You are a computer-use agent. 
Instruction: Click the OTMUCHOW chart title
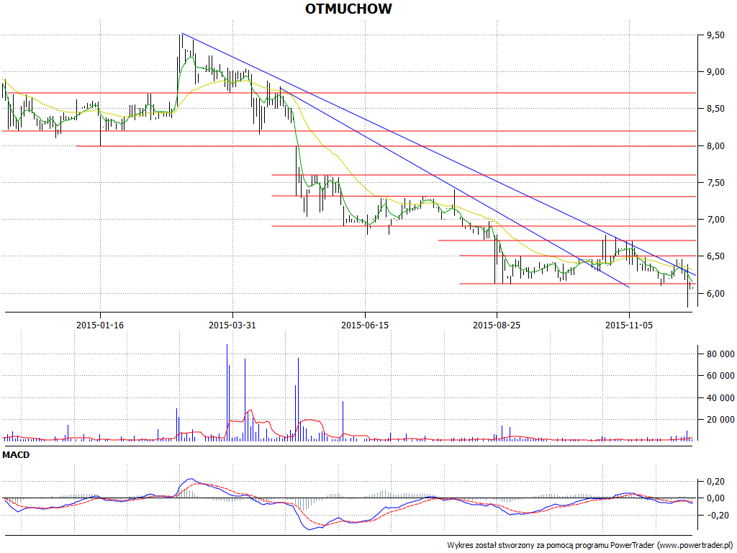(348, 9)
